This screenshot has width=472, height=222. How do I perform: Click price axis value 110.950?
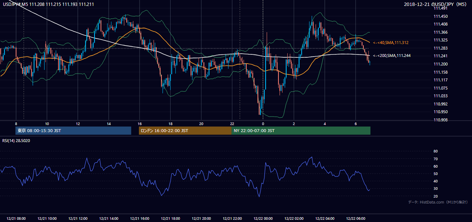[x=441, y=112]
